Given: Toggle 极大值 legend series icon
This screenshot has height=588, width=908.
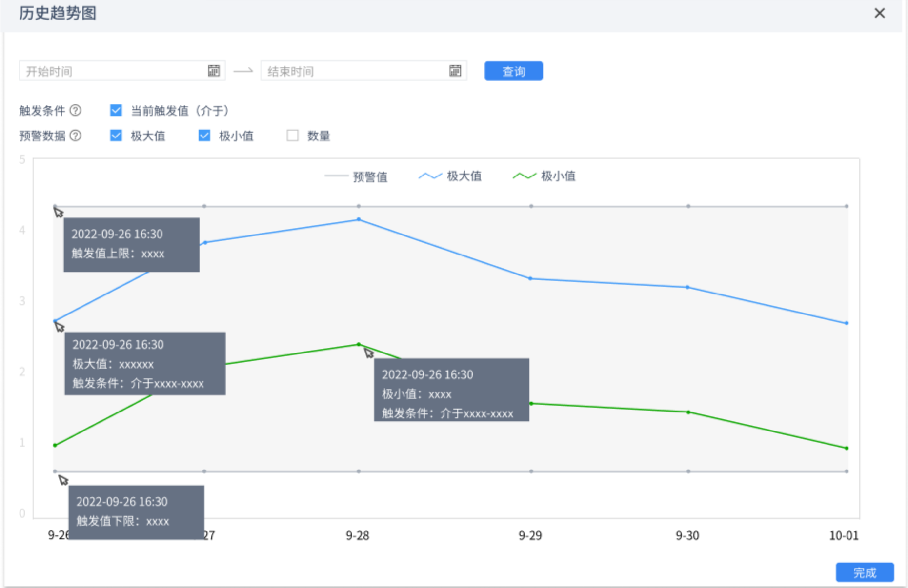Looking at the screenshot, I should click(430, 176).
